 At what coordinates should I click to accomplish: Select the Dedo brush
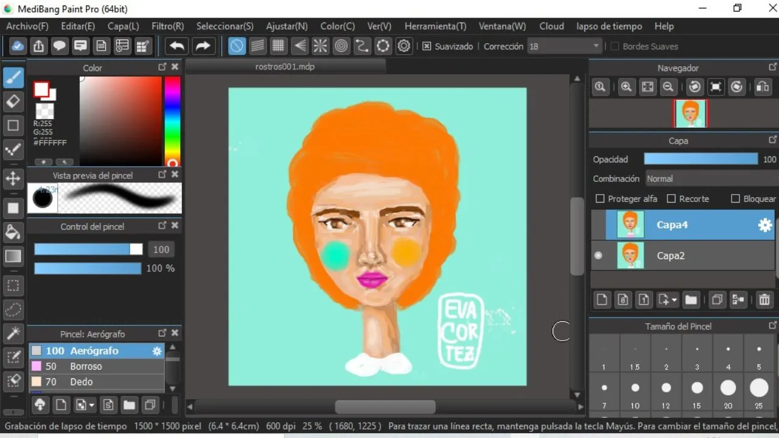pyautogui.click(x=96, y=382)
